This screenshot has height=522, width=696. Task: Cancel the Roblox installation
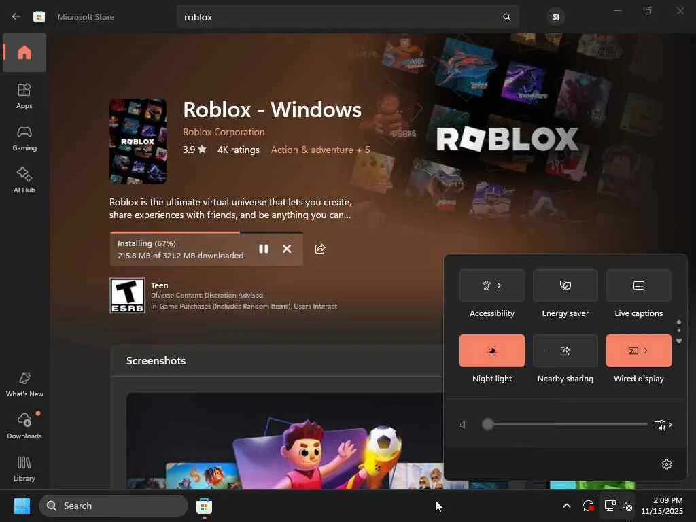(287, 249)
